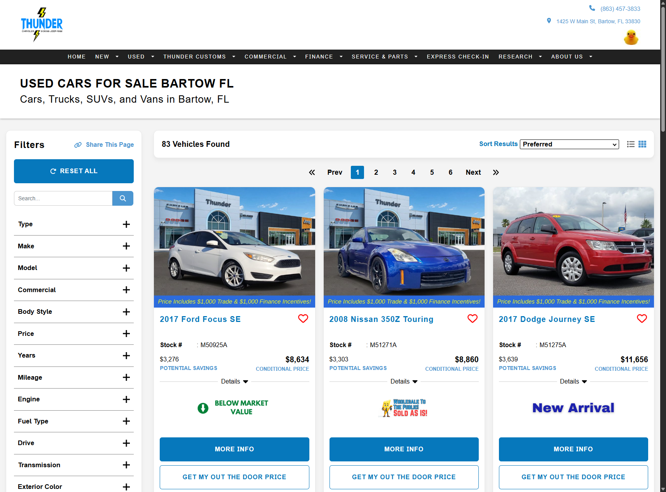Click the Share This Page link icon
This screenshot has height=492, width=666.
point(78,145)
